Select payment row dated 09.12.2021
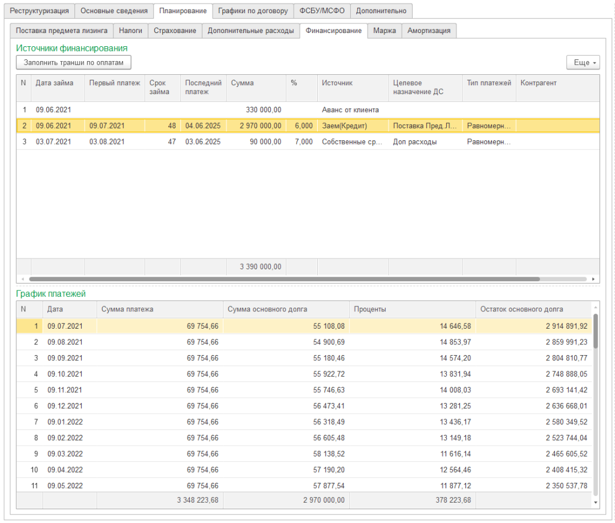This screenshot has width=615, height=523. point(65,406)
